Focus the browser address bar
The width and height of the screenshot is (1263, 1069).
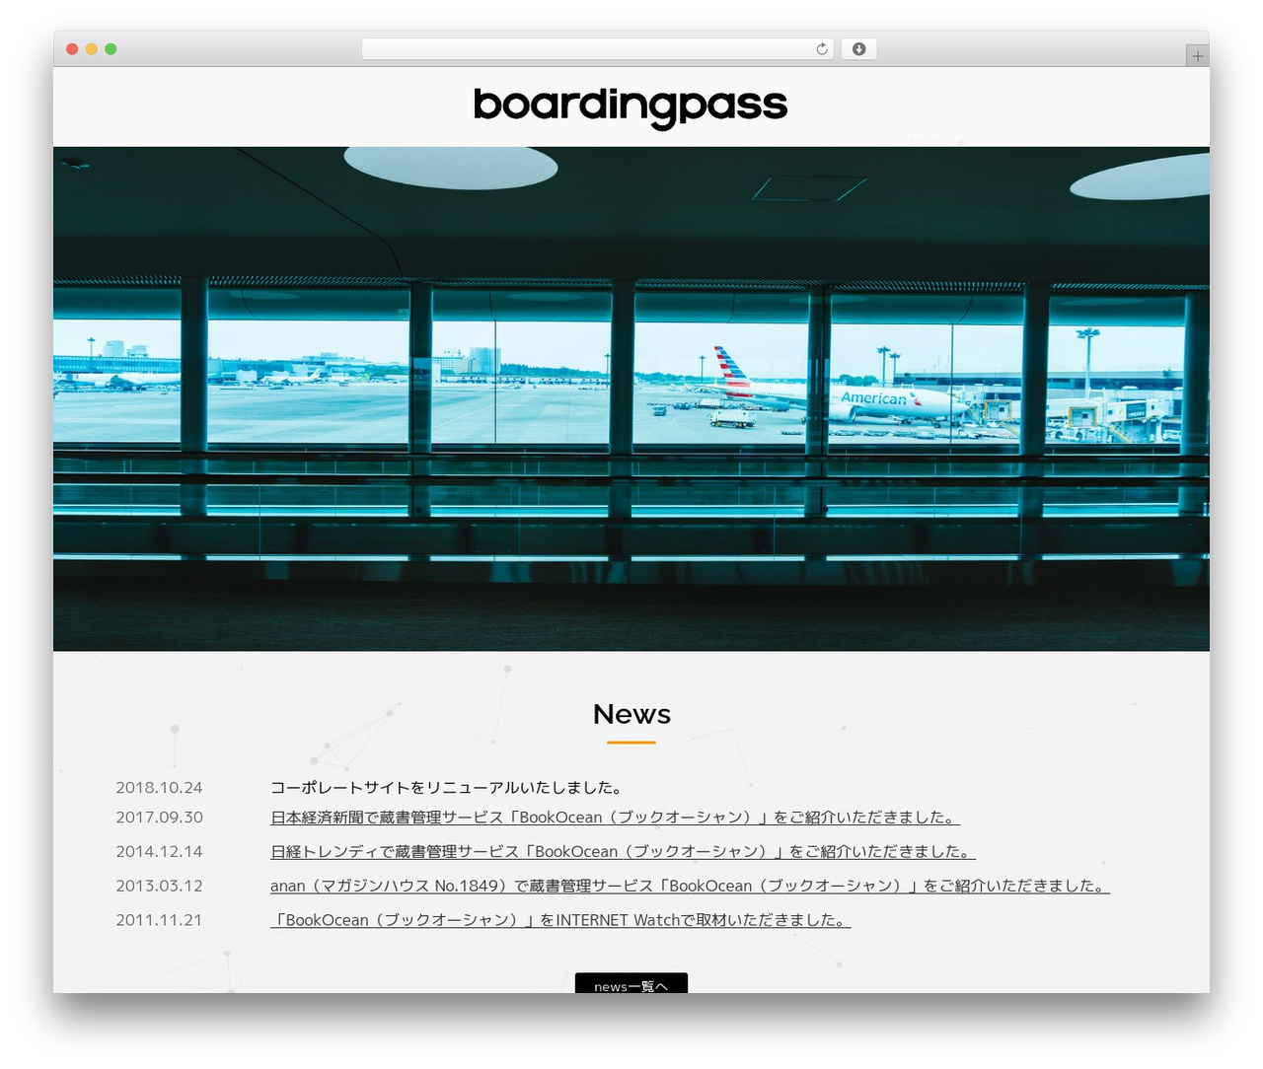[597, 49]
